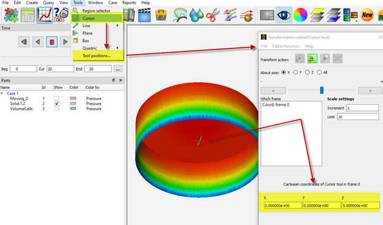The image size is (383, 225).
Task: Click the play backward button
Action: (37, 42)
